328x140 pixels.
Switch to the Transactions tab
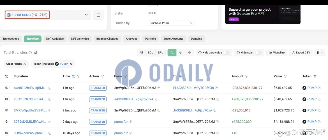[11, 39]
